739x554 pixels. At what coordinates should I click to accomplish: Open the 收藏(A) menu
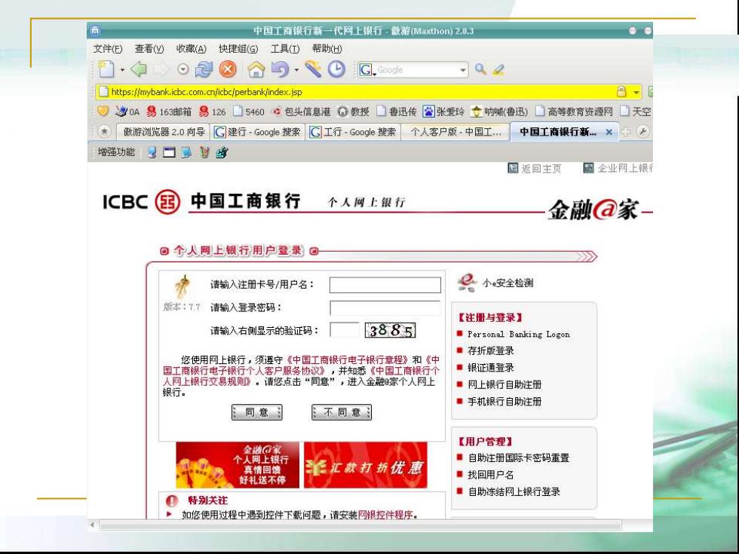click(191, 48)
